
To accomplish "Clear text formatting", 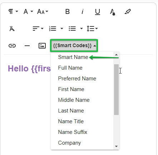I will tap(12, 29).
